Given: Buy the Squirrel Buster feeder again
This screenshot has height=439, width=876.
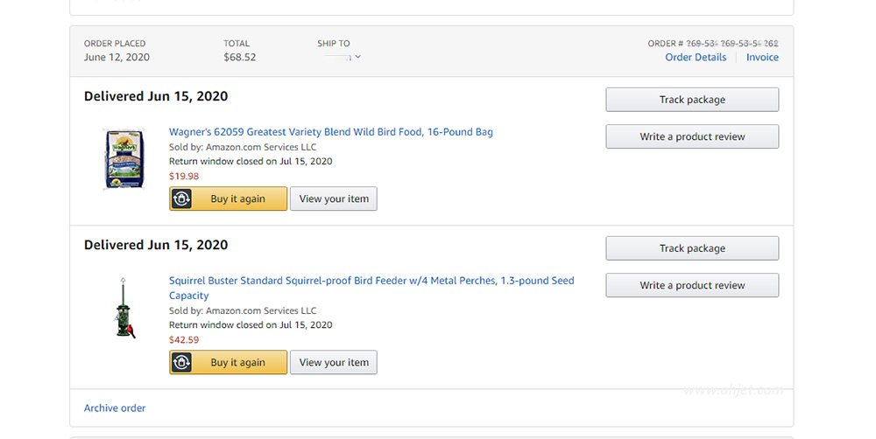Looking at the screenshot, I should point(229,362).
